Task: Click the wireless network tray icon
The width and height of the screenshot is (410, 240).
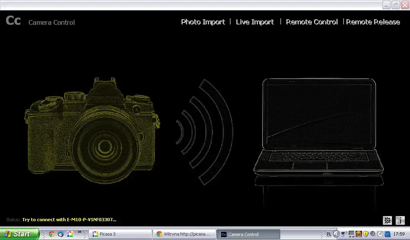Action: [344, 234]
